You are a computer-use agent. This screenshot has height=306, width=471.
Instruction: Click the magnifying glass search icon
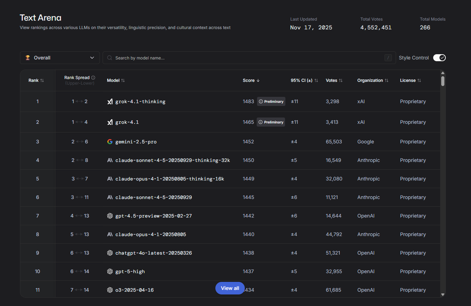[x=109, y=58]
